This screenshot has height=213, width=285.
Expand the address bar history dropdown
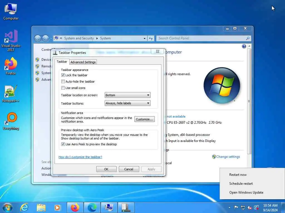tap(144, 38)
